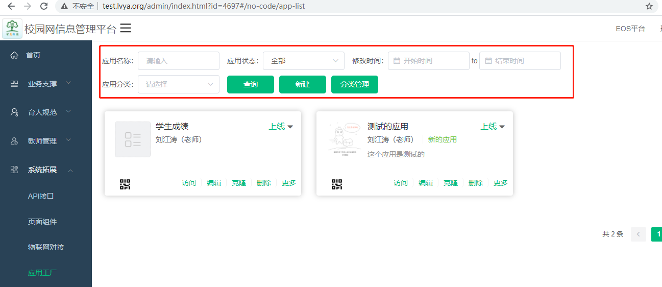Click the 结束时间 date field
Image resolution: width=662 pixels, height=287 pixels.
point(520,61)
